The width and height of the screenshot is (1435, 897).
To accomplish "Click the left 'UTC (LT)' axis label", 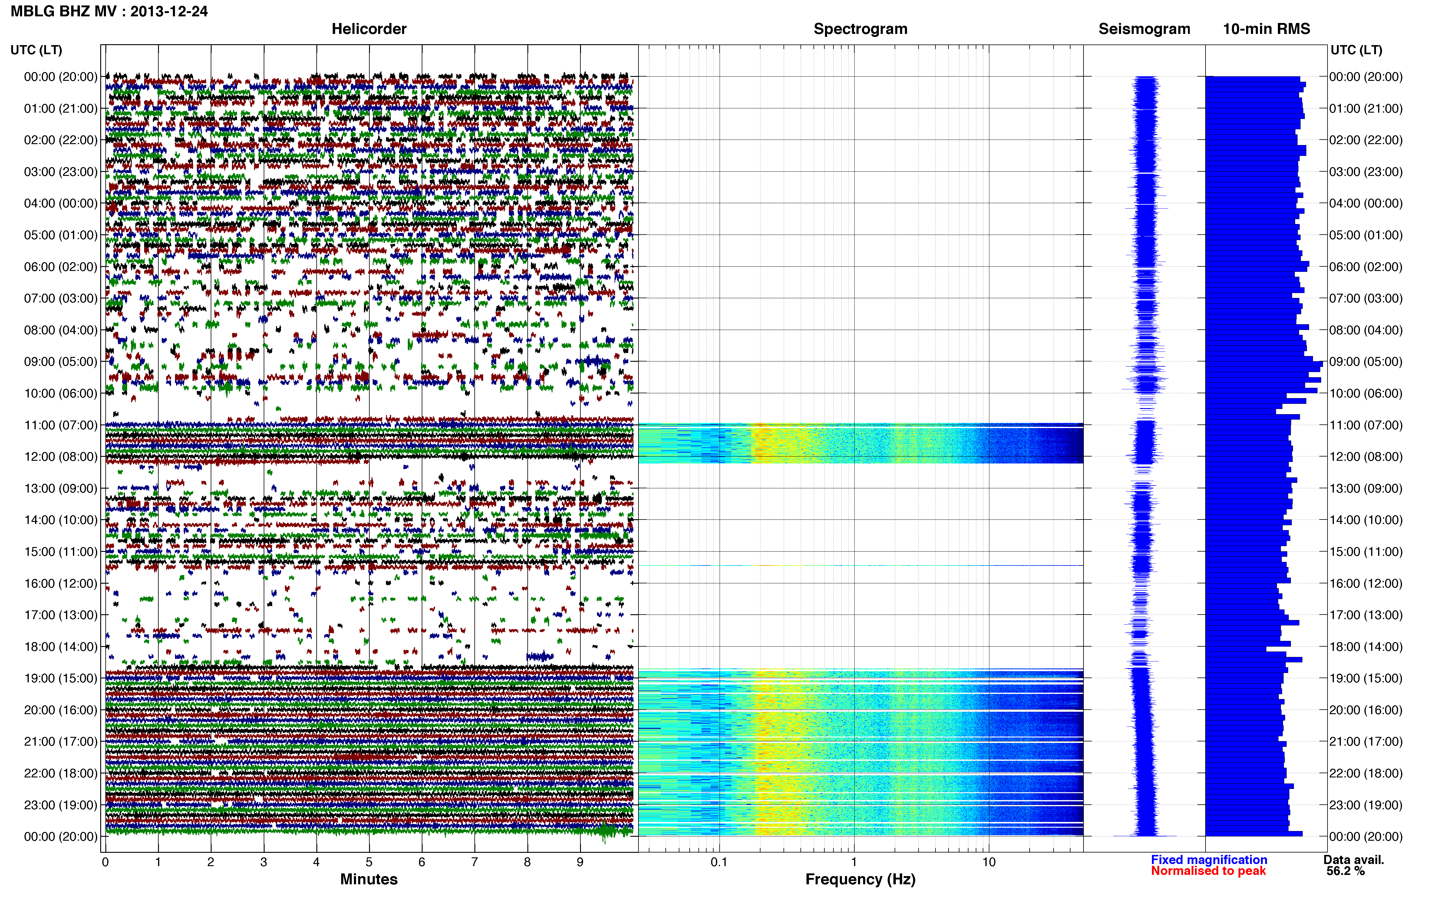I will click(x=36, y=50).
